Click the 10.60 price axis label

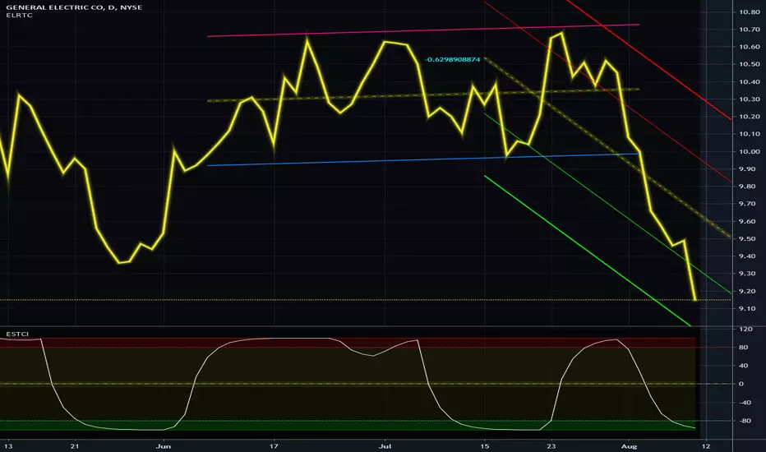click(x=749, y=47)
